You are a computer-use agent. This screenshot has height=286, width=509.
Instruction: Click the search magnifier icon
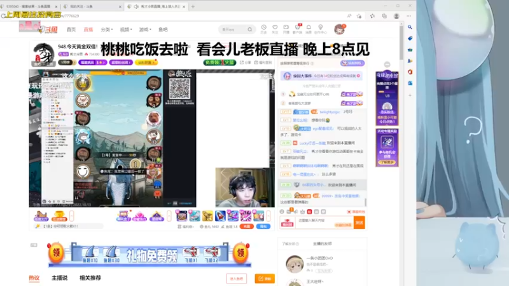[249, 29]
